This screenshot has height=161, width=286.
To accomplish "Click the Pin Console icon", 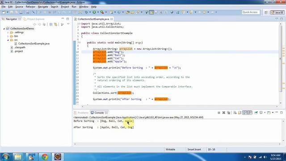I will click(256, 113).
